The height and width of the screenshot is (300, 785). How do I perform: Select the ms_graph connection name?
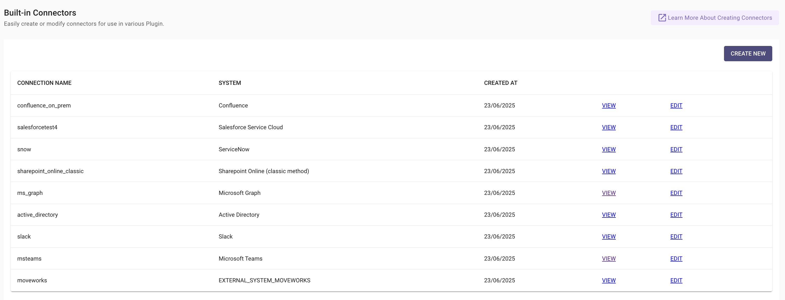coord(30,193)
